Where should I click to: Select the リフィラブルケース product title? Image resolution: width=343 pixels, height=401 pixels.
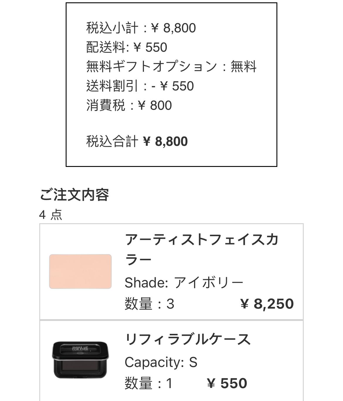click(x=188, y=339)
